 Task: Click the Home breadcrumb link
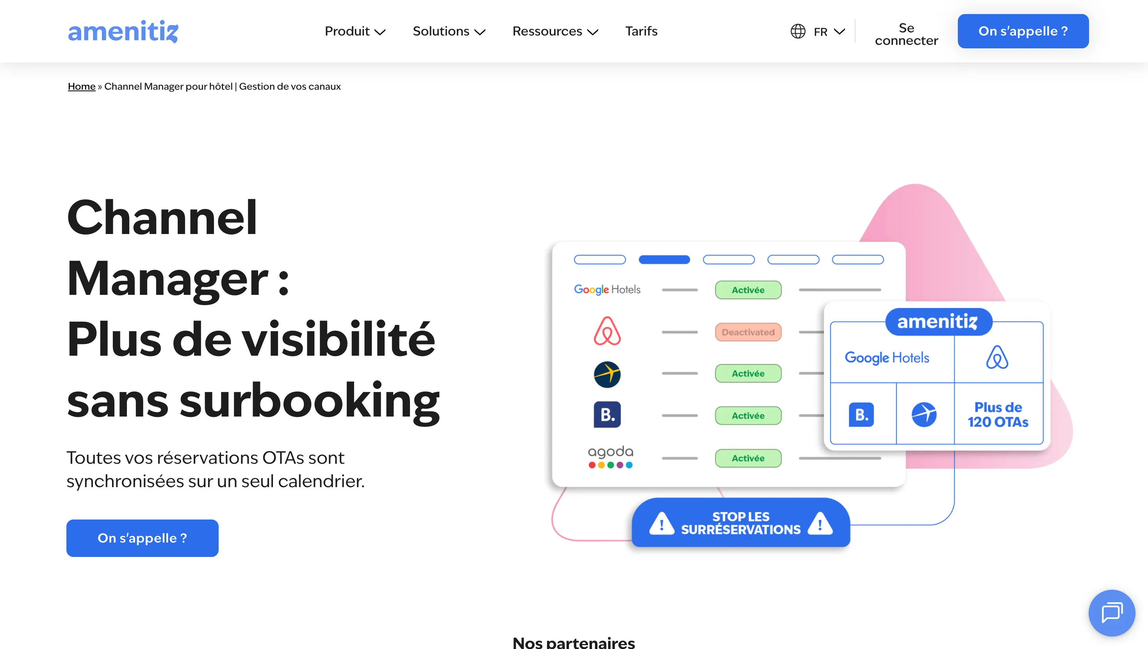[82, 87]
